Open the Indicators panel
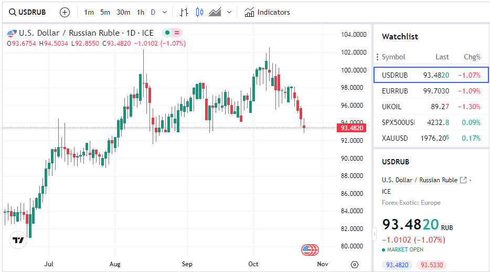The image size is (490, 272). (x=267, y=12)
